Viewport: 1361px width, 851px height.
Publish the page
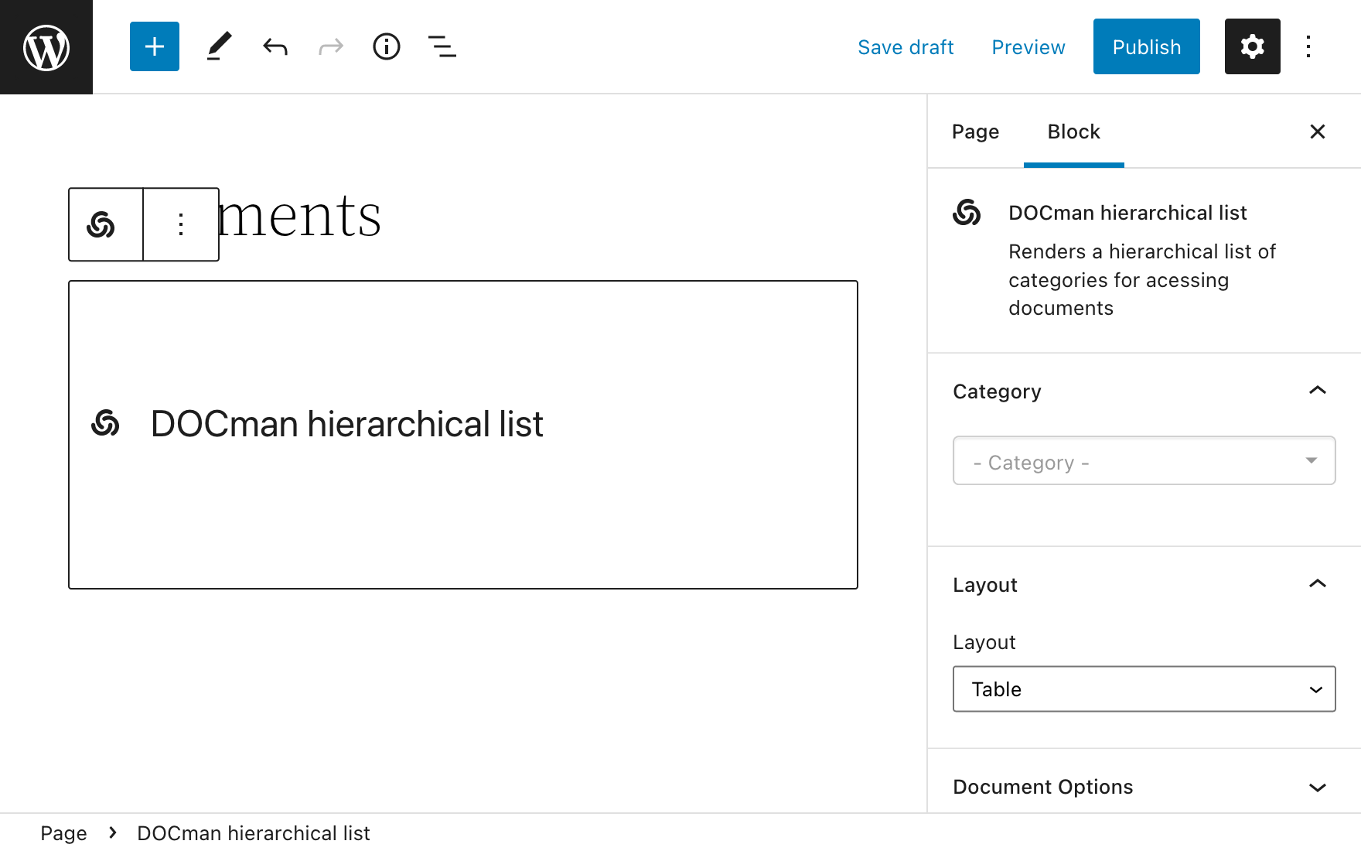tap(1147, 46)
